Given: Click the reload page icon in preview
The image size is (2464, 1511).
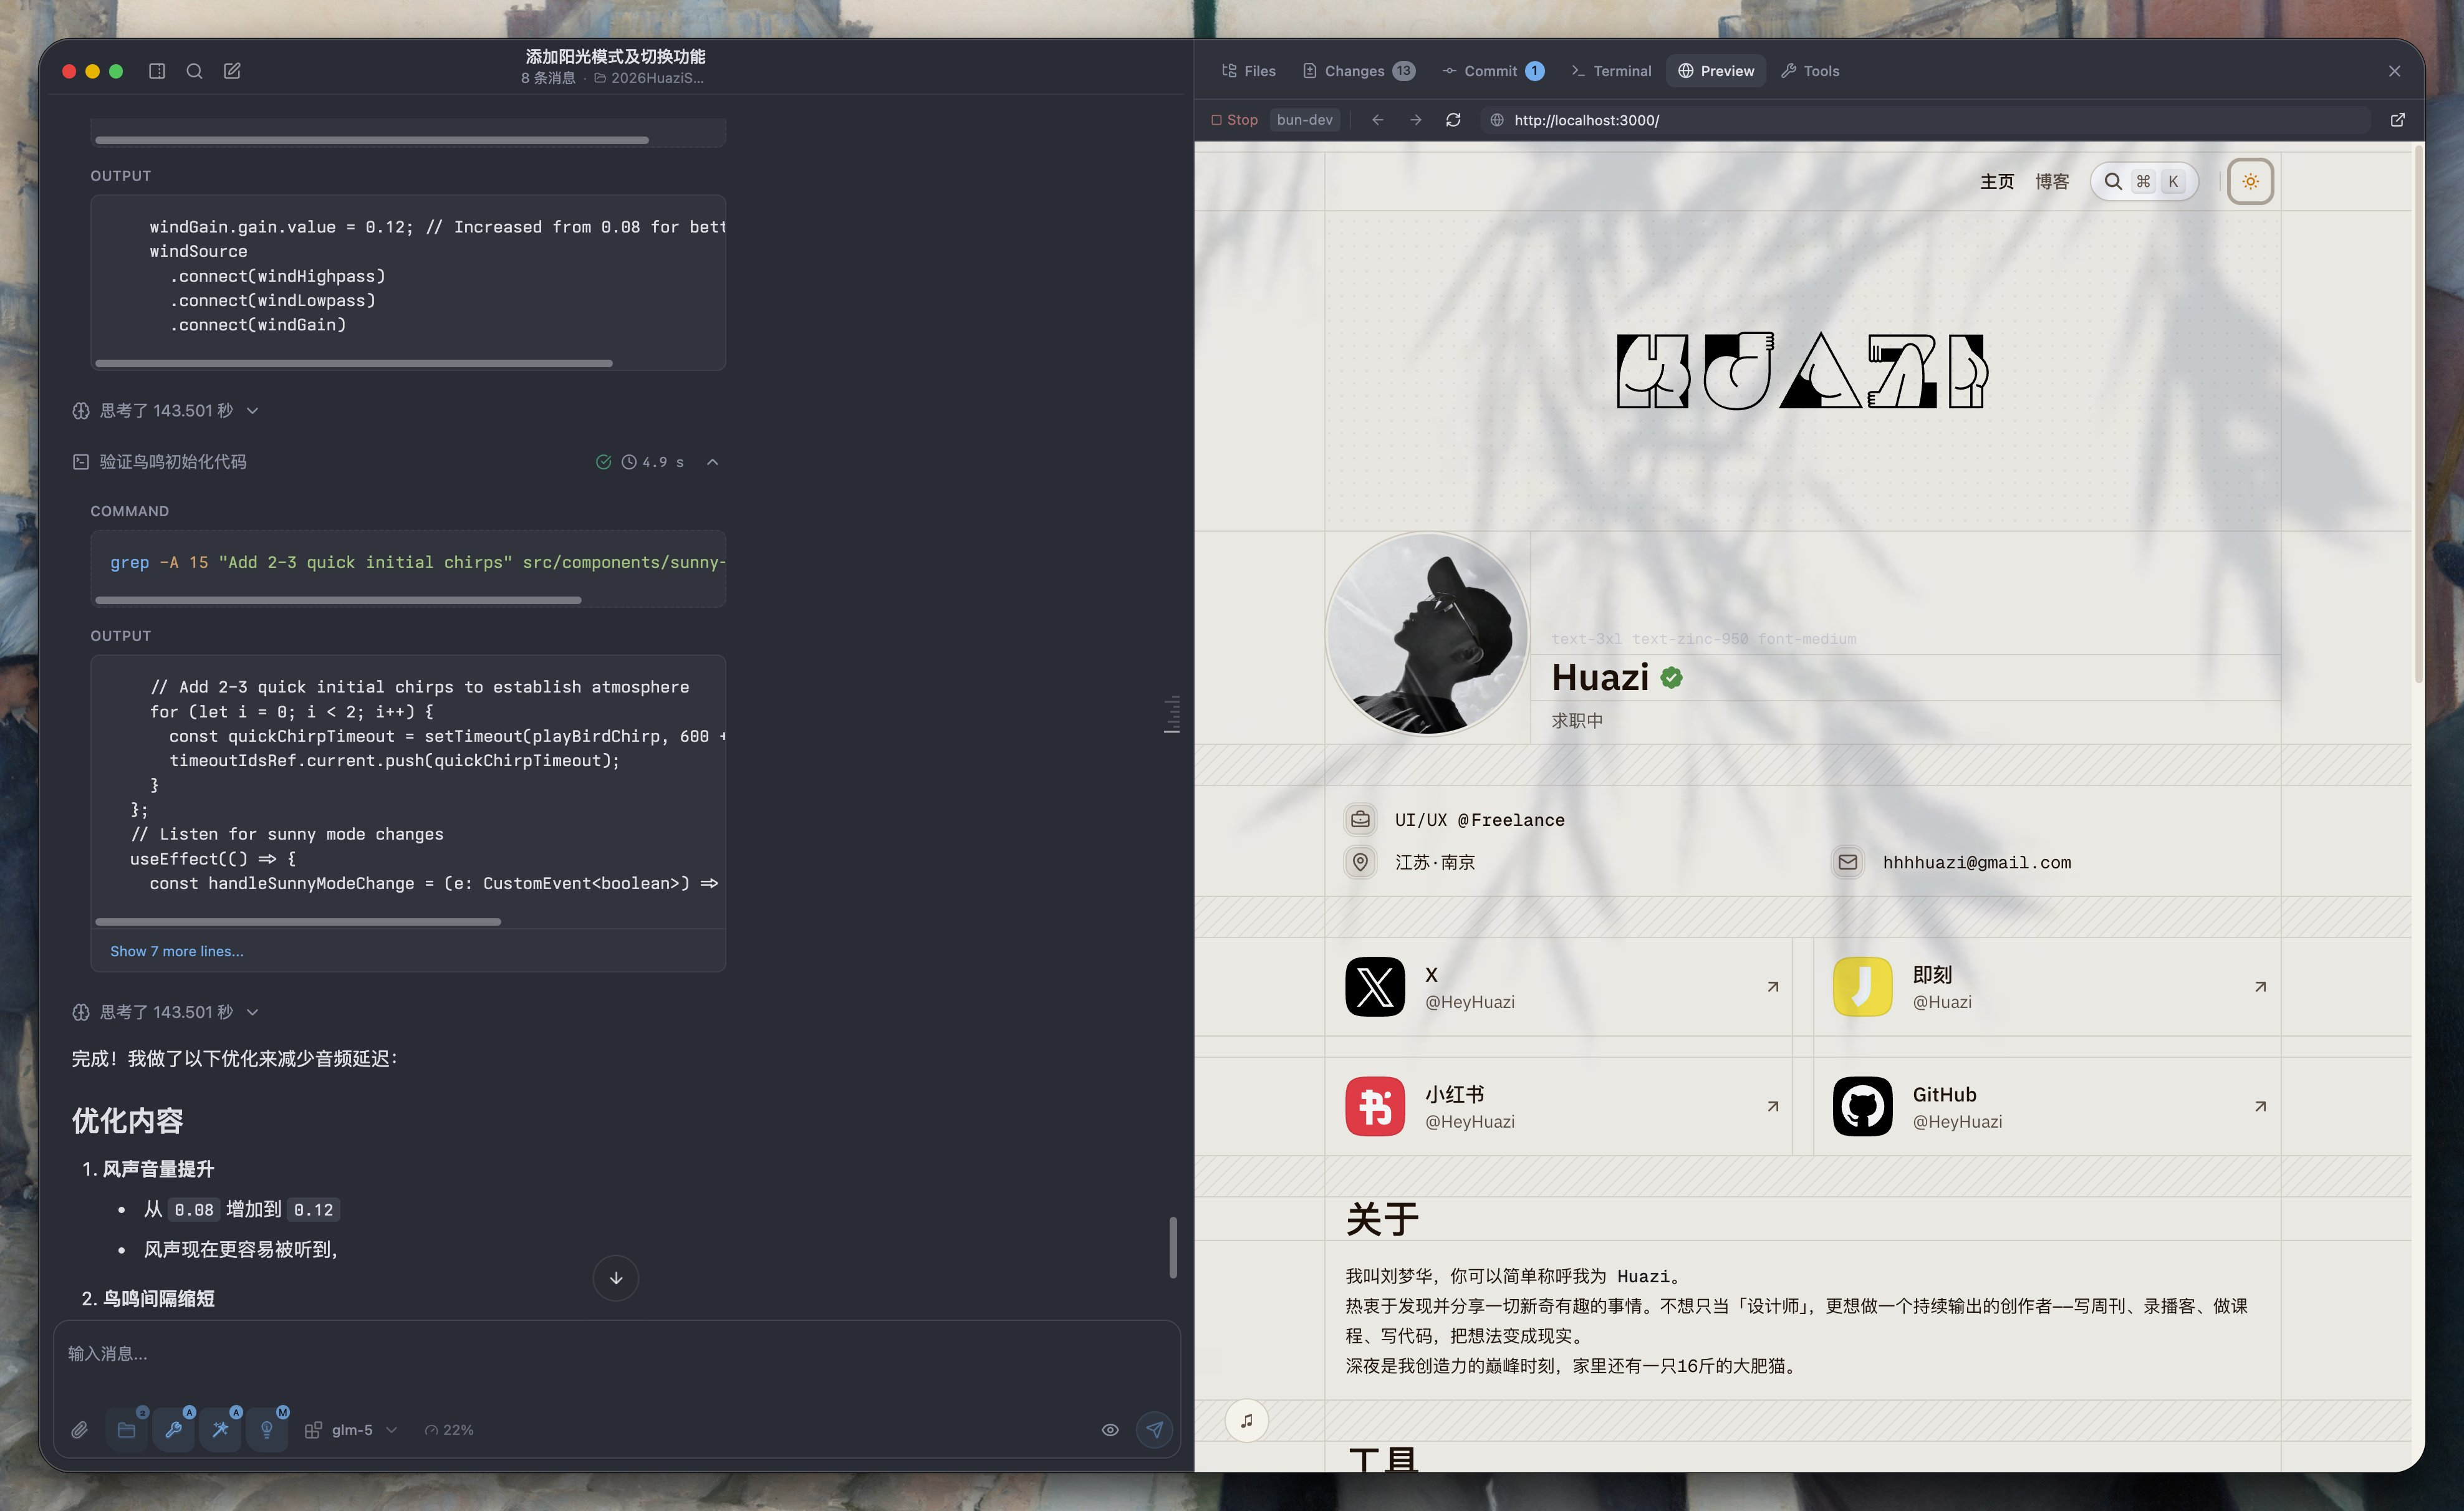Looking at the screenshot, I should (x=1453, y=120).
